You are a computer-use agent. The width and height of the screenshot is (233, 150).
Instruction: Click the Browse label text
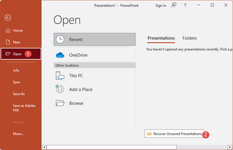tap(76, 103)
